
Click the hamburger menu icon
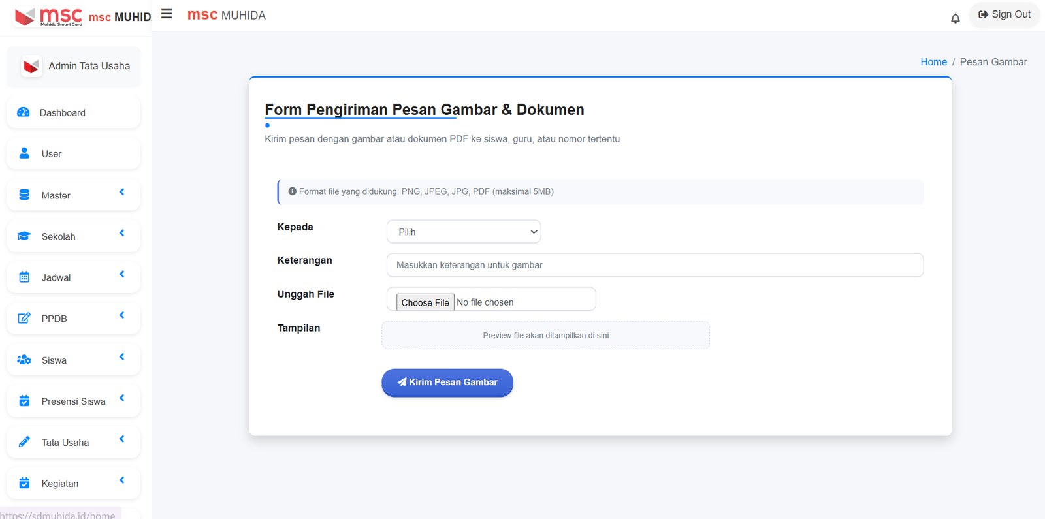tap(167, 14)
